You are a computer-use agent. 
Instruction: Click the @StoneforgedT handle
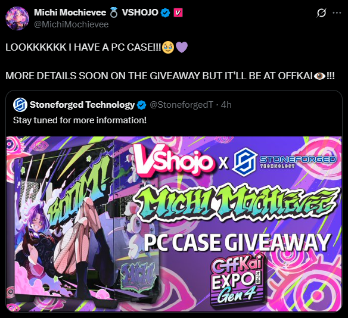[182, 105]
